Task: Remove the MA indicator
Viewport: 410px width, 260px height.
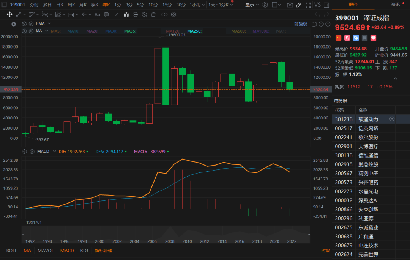Action: coord(31,31)
